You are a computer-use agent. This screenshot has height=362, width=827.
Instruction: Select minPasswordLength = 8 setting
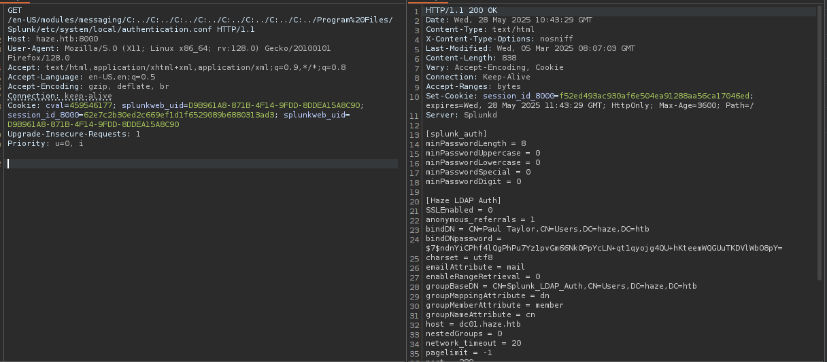point(475,144)
